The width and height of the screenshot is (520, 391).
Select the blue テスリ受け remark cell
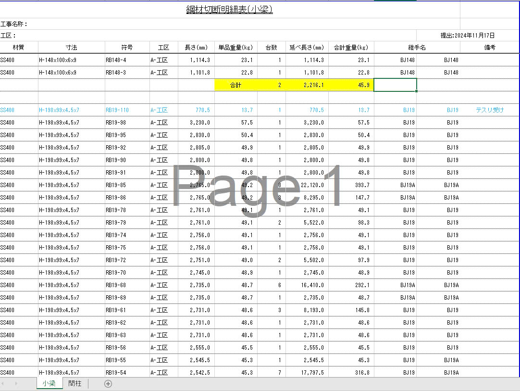(x=489, y=110)
